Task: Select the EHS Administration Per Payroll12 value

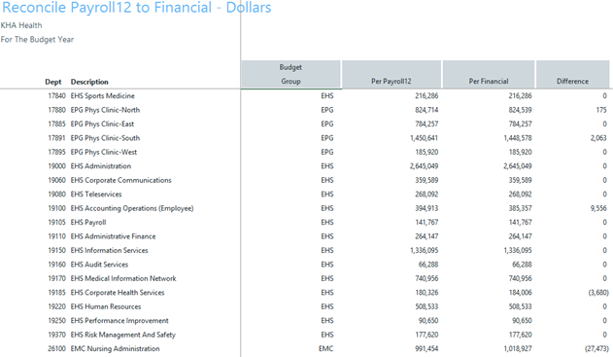Action: click(x=424, y=166)
